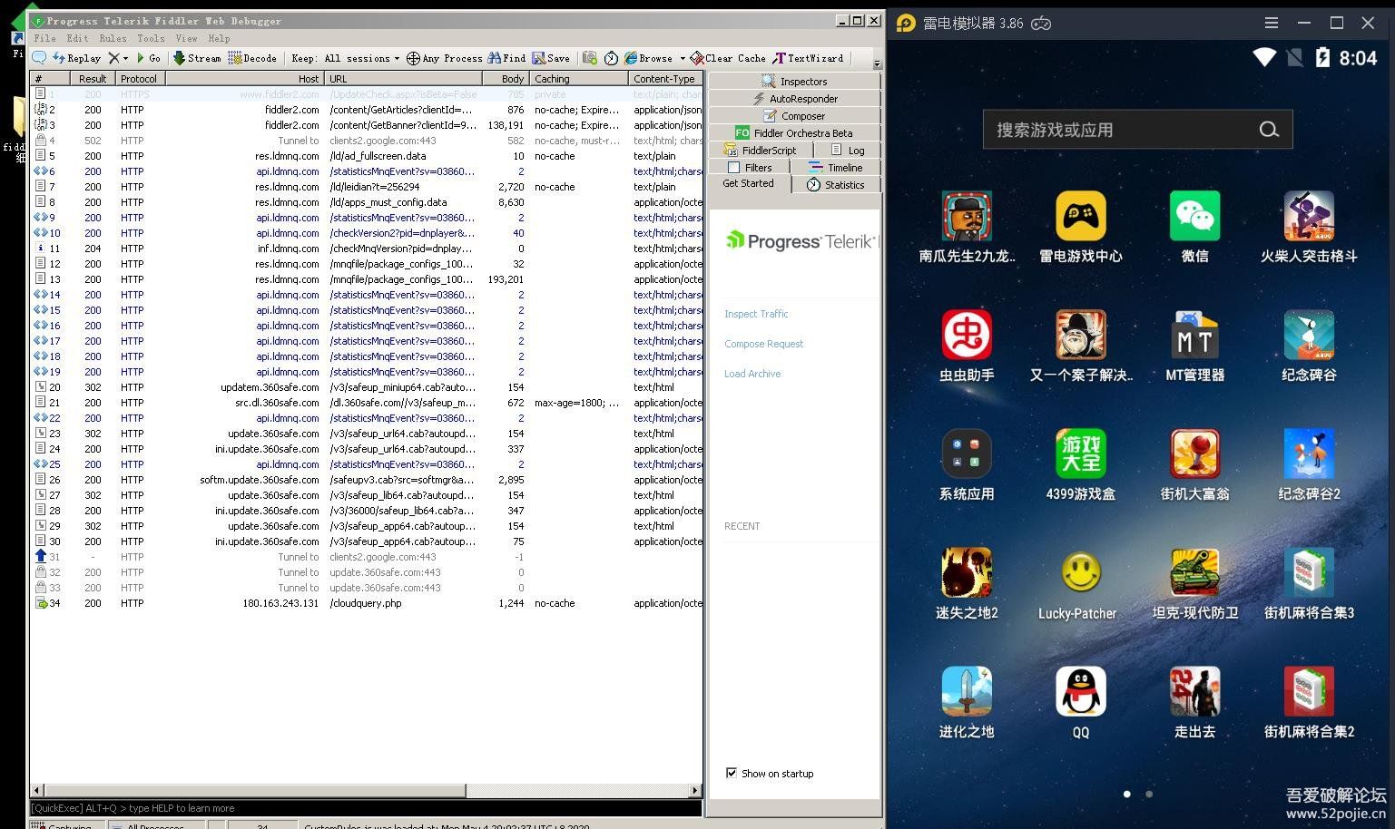Switch to the Composer tab
Viewport: 1395px width, 829px height.
794,115
